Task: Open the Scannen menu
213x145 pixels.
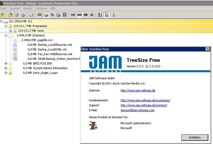Action: pos(15,8)
